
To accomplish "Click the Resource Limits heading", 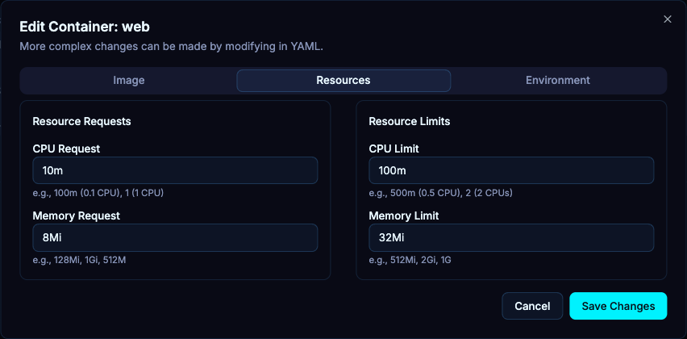I will point(410,122).
